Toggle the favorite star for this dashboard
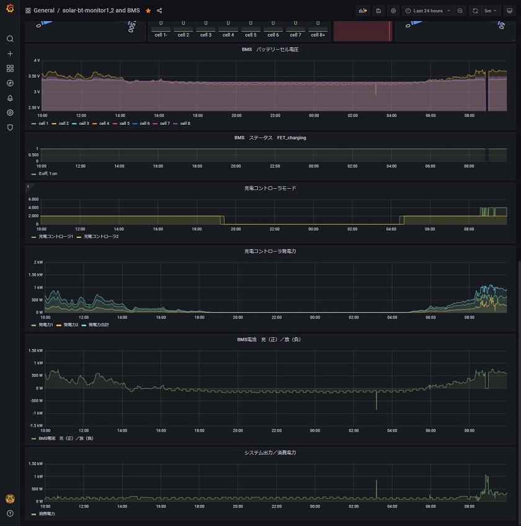The image size is (521, 526). point(148,11)
